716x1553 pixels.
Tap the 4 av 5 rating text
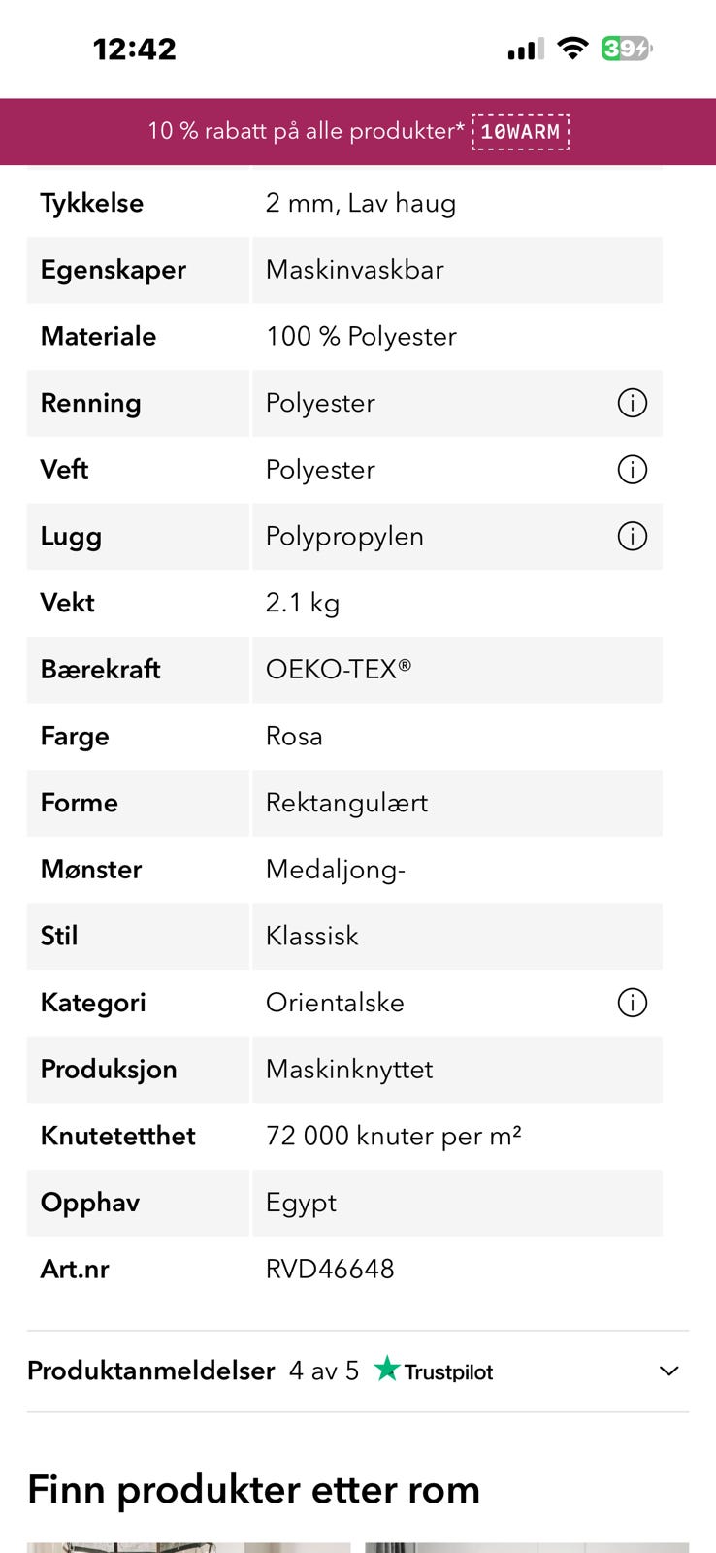tap(324, 1371)
